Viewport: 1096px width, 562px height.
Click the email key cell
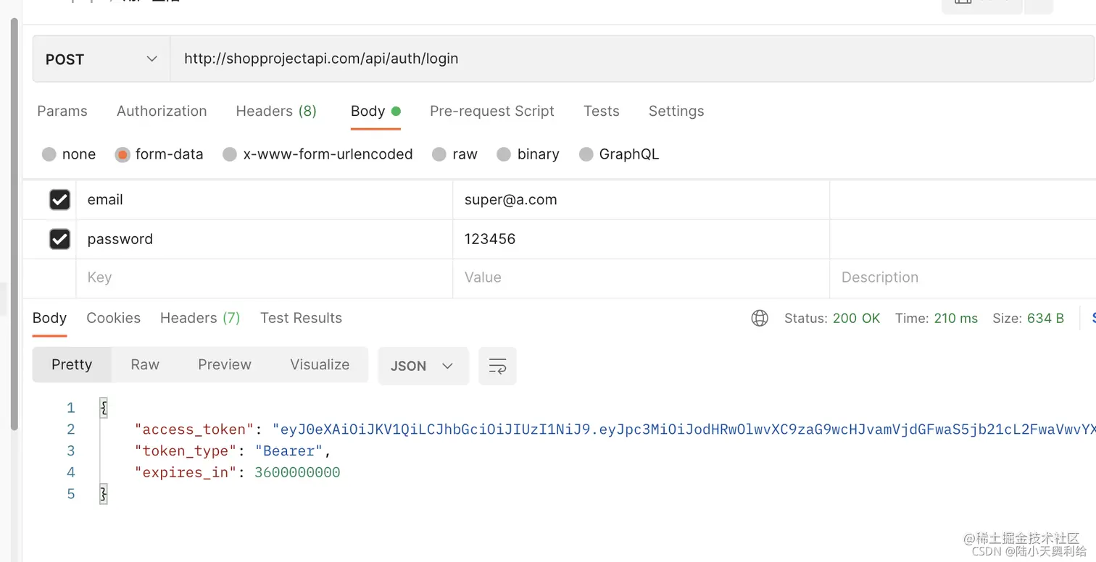264,200
